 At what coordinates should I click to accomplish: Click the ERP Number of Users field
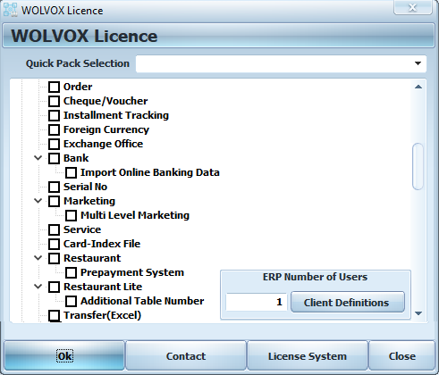click(257, 302)
